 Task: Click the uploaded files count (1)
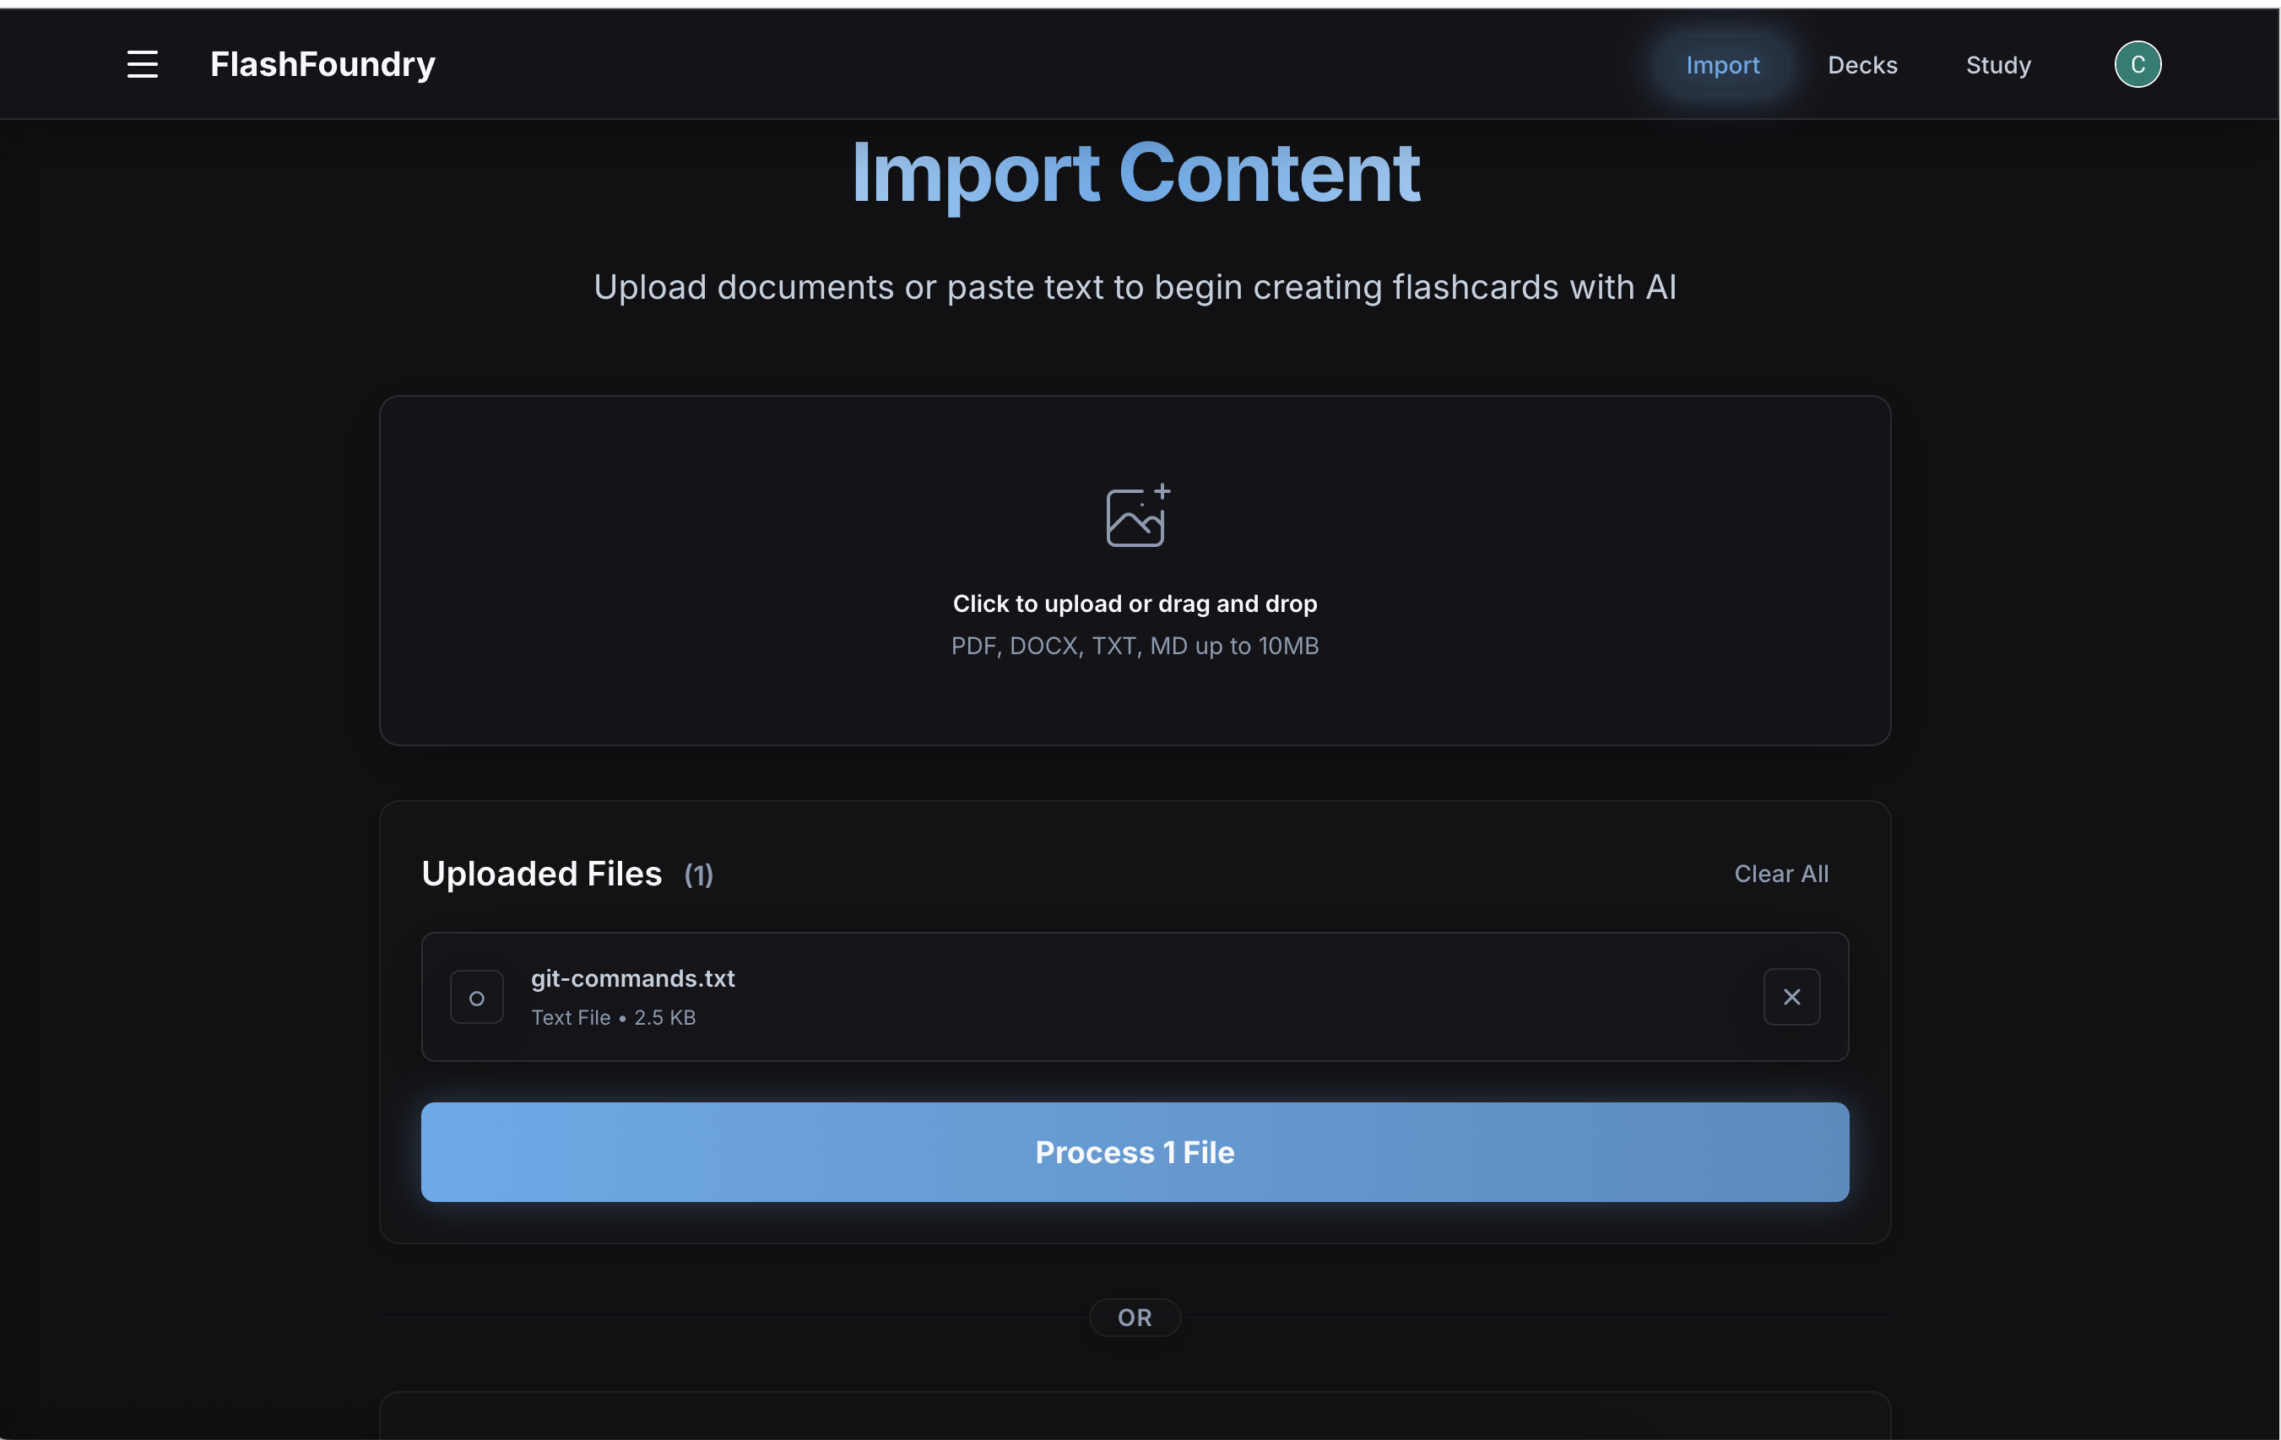tap(698, 875)
